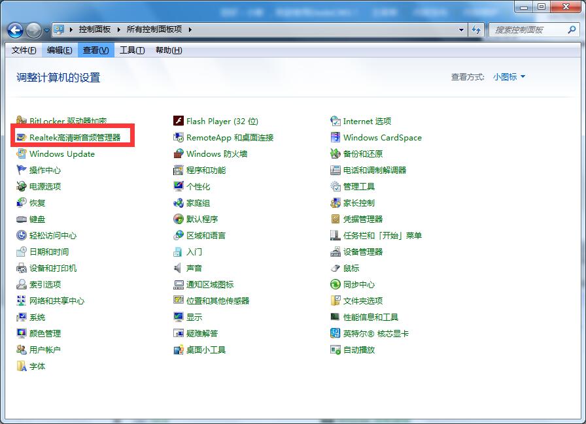Open the Internet 选项 icon
Image resolution: width=586 pixels, height=424 pixels.
click(x=336, y=121)
